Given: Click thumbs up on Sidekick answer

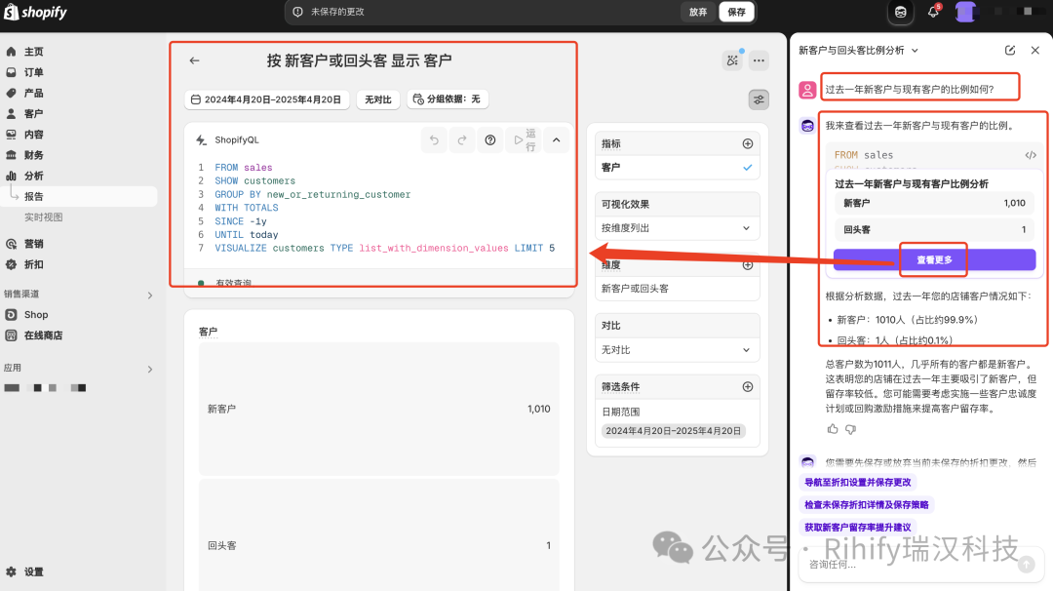Looking at the screenshot, I should click(x=833, y=429).
